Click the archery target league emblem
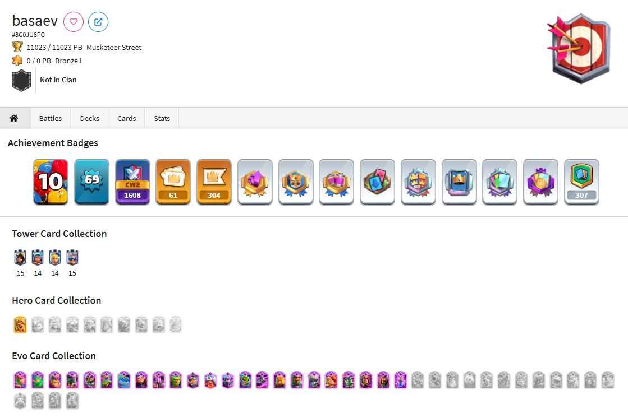Screen dimensions: 628x418 [x=579, y=48]
